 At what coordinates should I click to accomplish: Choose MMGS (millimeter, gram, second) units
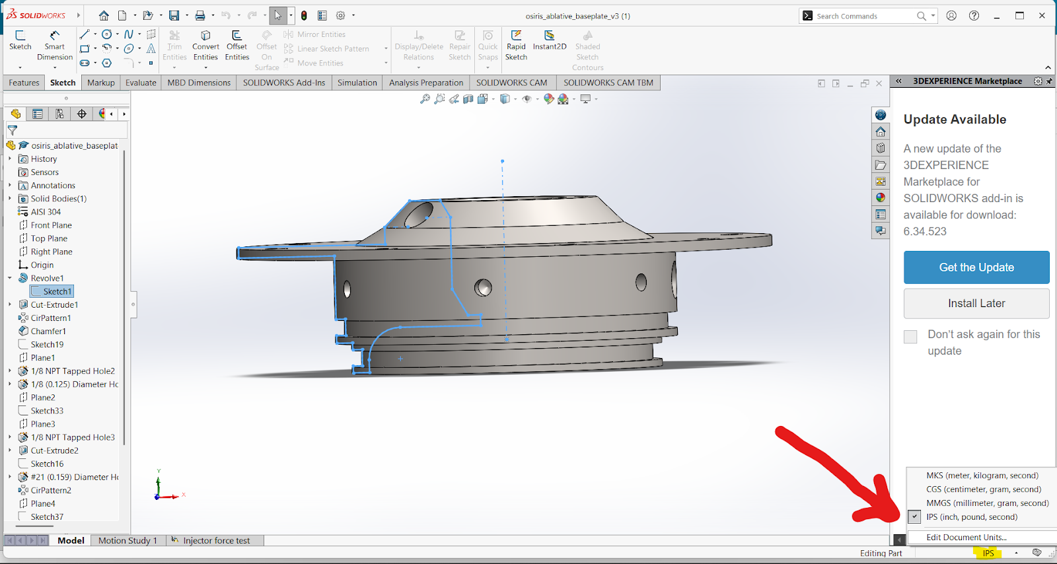pos(987,503)
